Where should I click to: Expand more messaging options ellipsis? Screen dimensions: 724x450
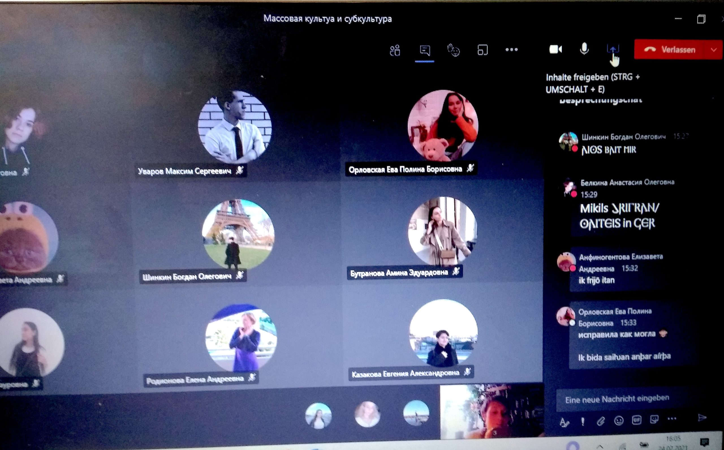[x=672, y=419]
